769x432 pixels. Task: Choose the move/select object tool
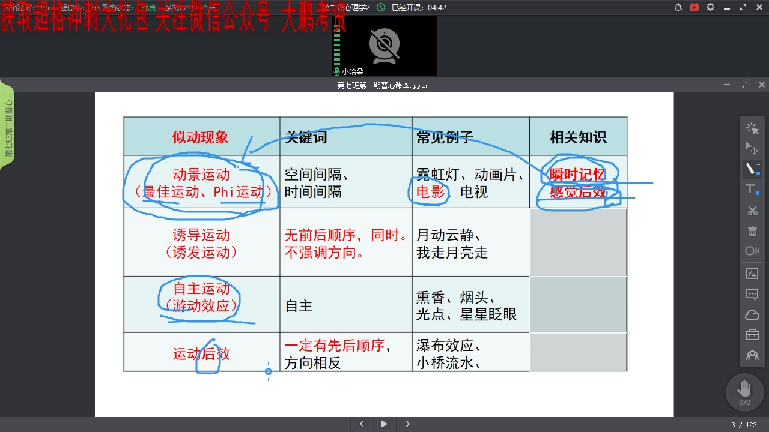752,148
